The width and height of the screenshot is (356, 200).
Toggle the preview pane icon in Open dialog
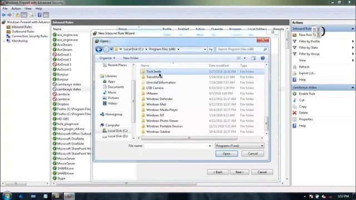coord(253,58)
